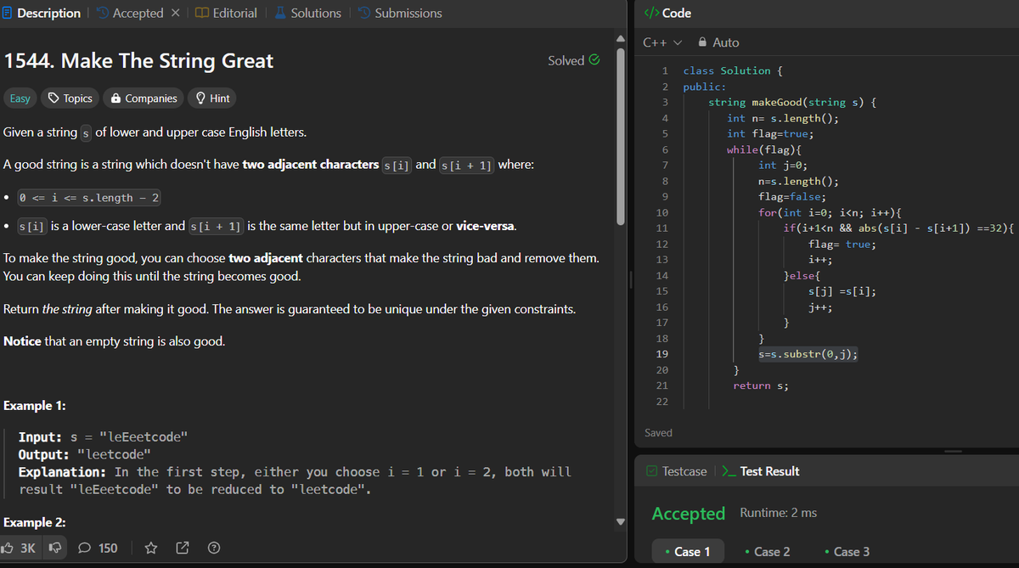Show the Topics tags
This screenshot has height=568, width=1019.
coord(70,98)
